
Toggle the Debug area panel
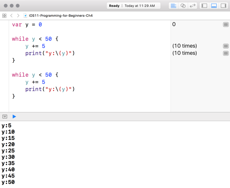click(214, 6)
